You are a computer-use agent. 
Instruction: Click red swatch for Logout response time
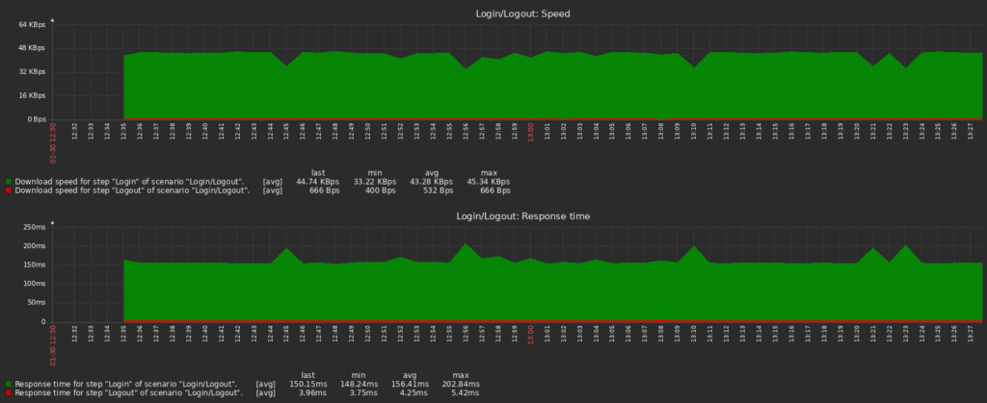pyautogui.click(x=9, y=392)
